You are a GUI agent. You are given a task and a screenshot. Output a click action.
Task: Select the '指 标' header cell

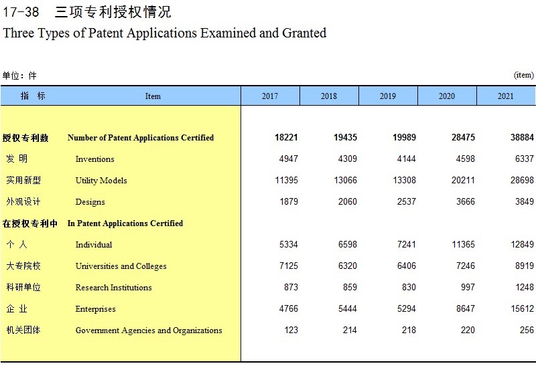coord(33,96)
